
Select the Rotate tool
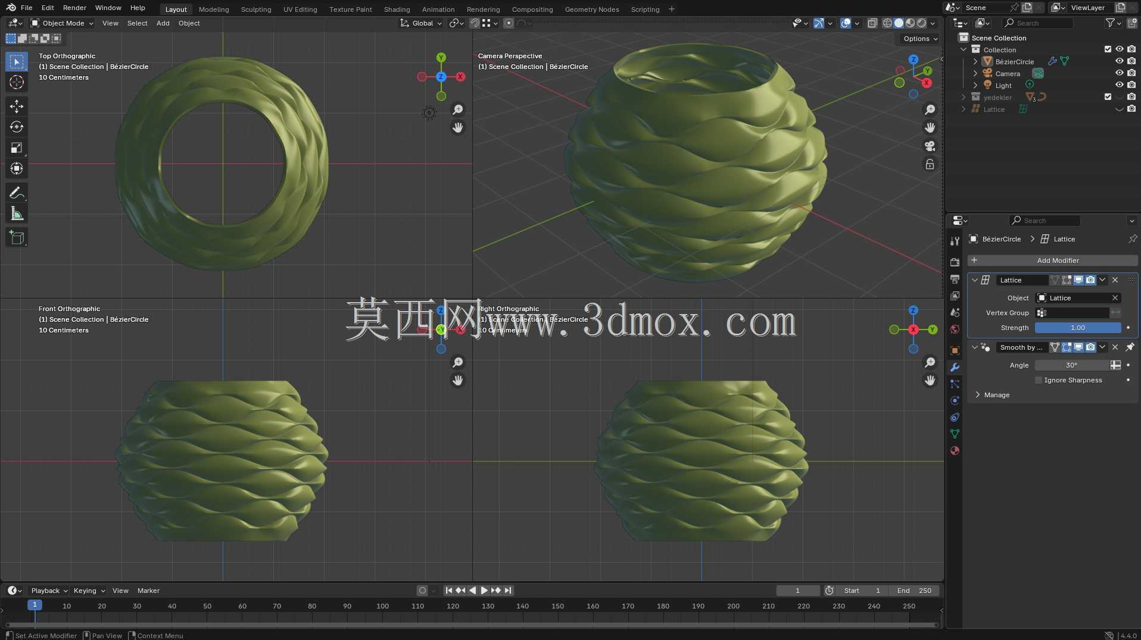tap(17, 127)
